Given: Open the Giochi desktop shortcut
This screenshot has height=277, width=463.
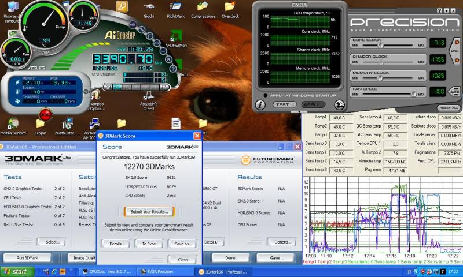Looking at the screenshot, I should [149, 10].
